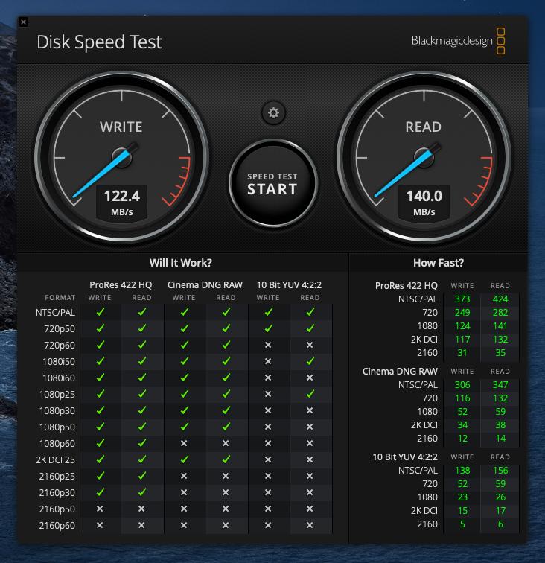
Task: Click ProRes 720 write value 249
Action: 462,312
